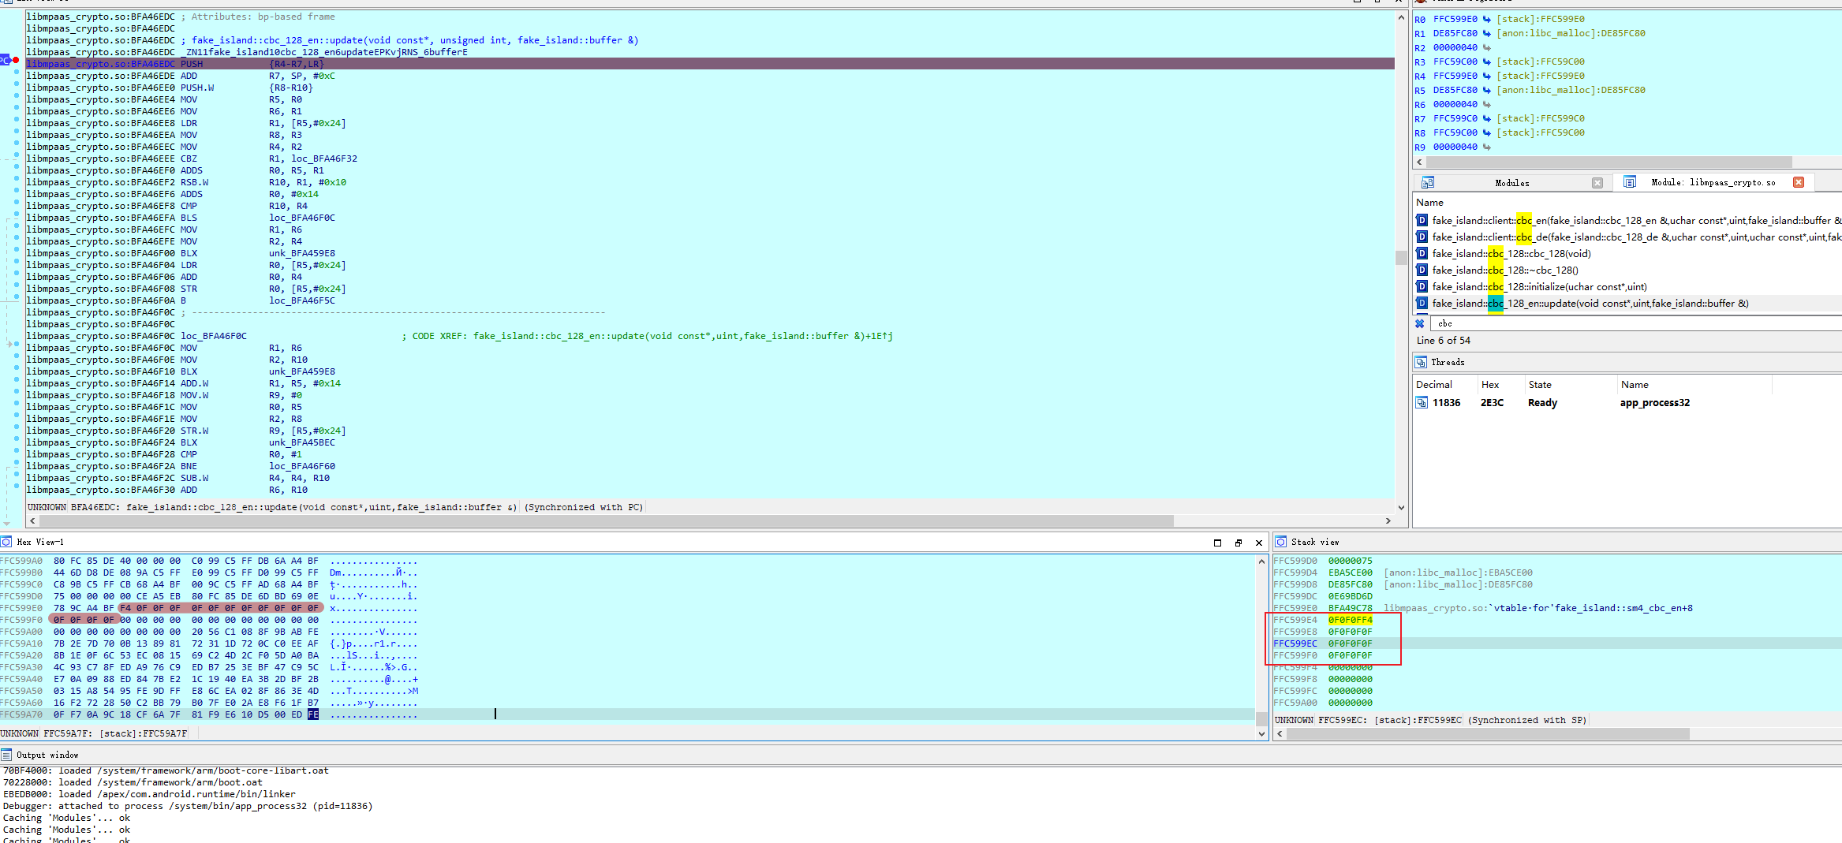Click the PC marker beside the current instruction
Screen dimensions: 1842x843
[x=6, y=60]
